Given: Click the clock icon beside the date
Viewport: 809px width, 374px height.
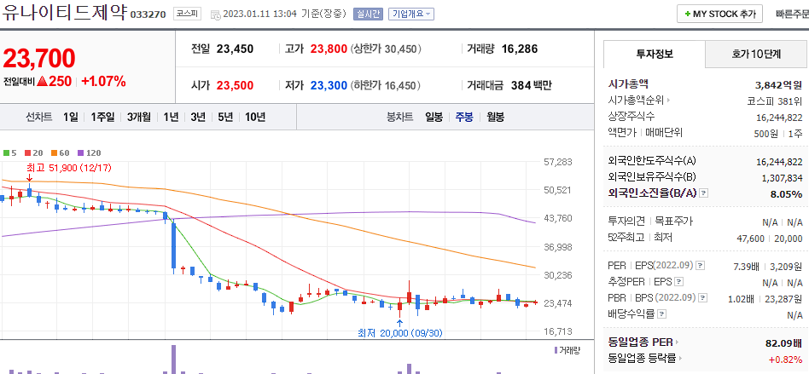Looking at the screenshot, I should (x=216, y=14).
